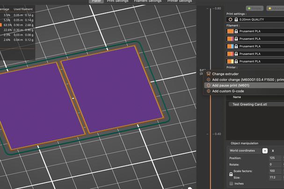Open the Filament Settings tab
The height and width of the screenshot is (189, 284).
148,1
